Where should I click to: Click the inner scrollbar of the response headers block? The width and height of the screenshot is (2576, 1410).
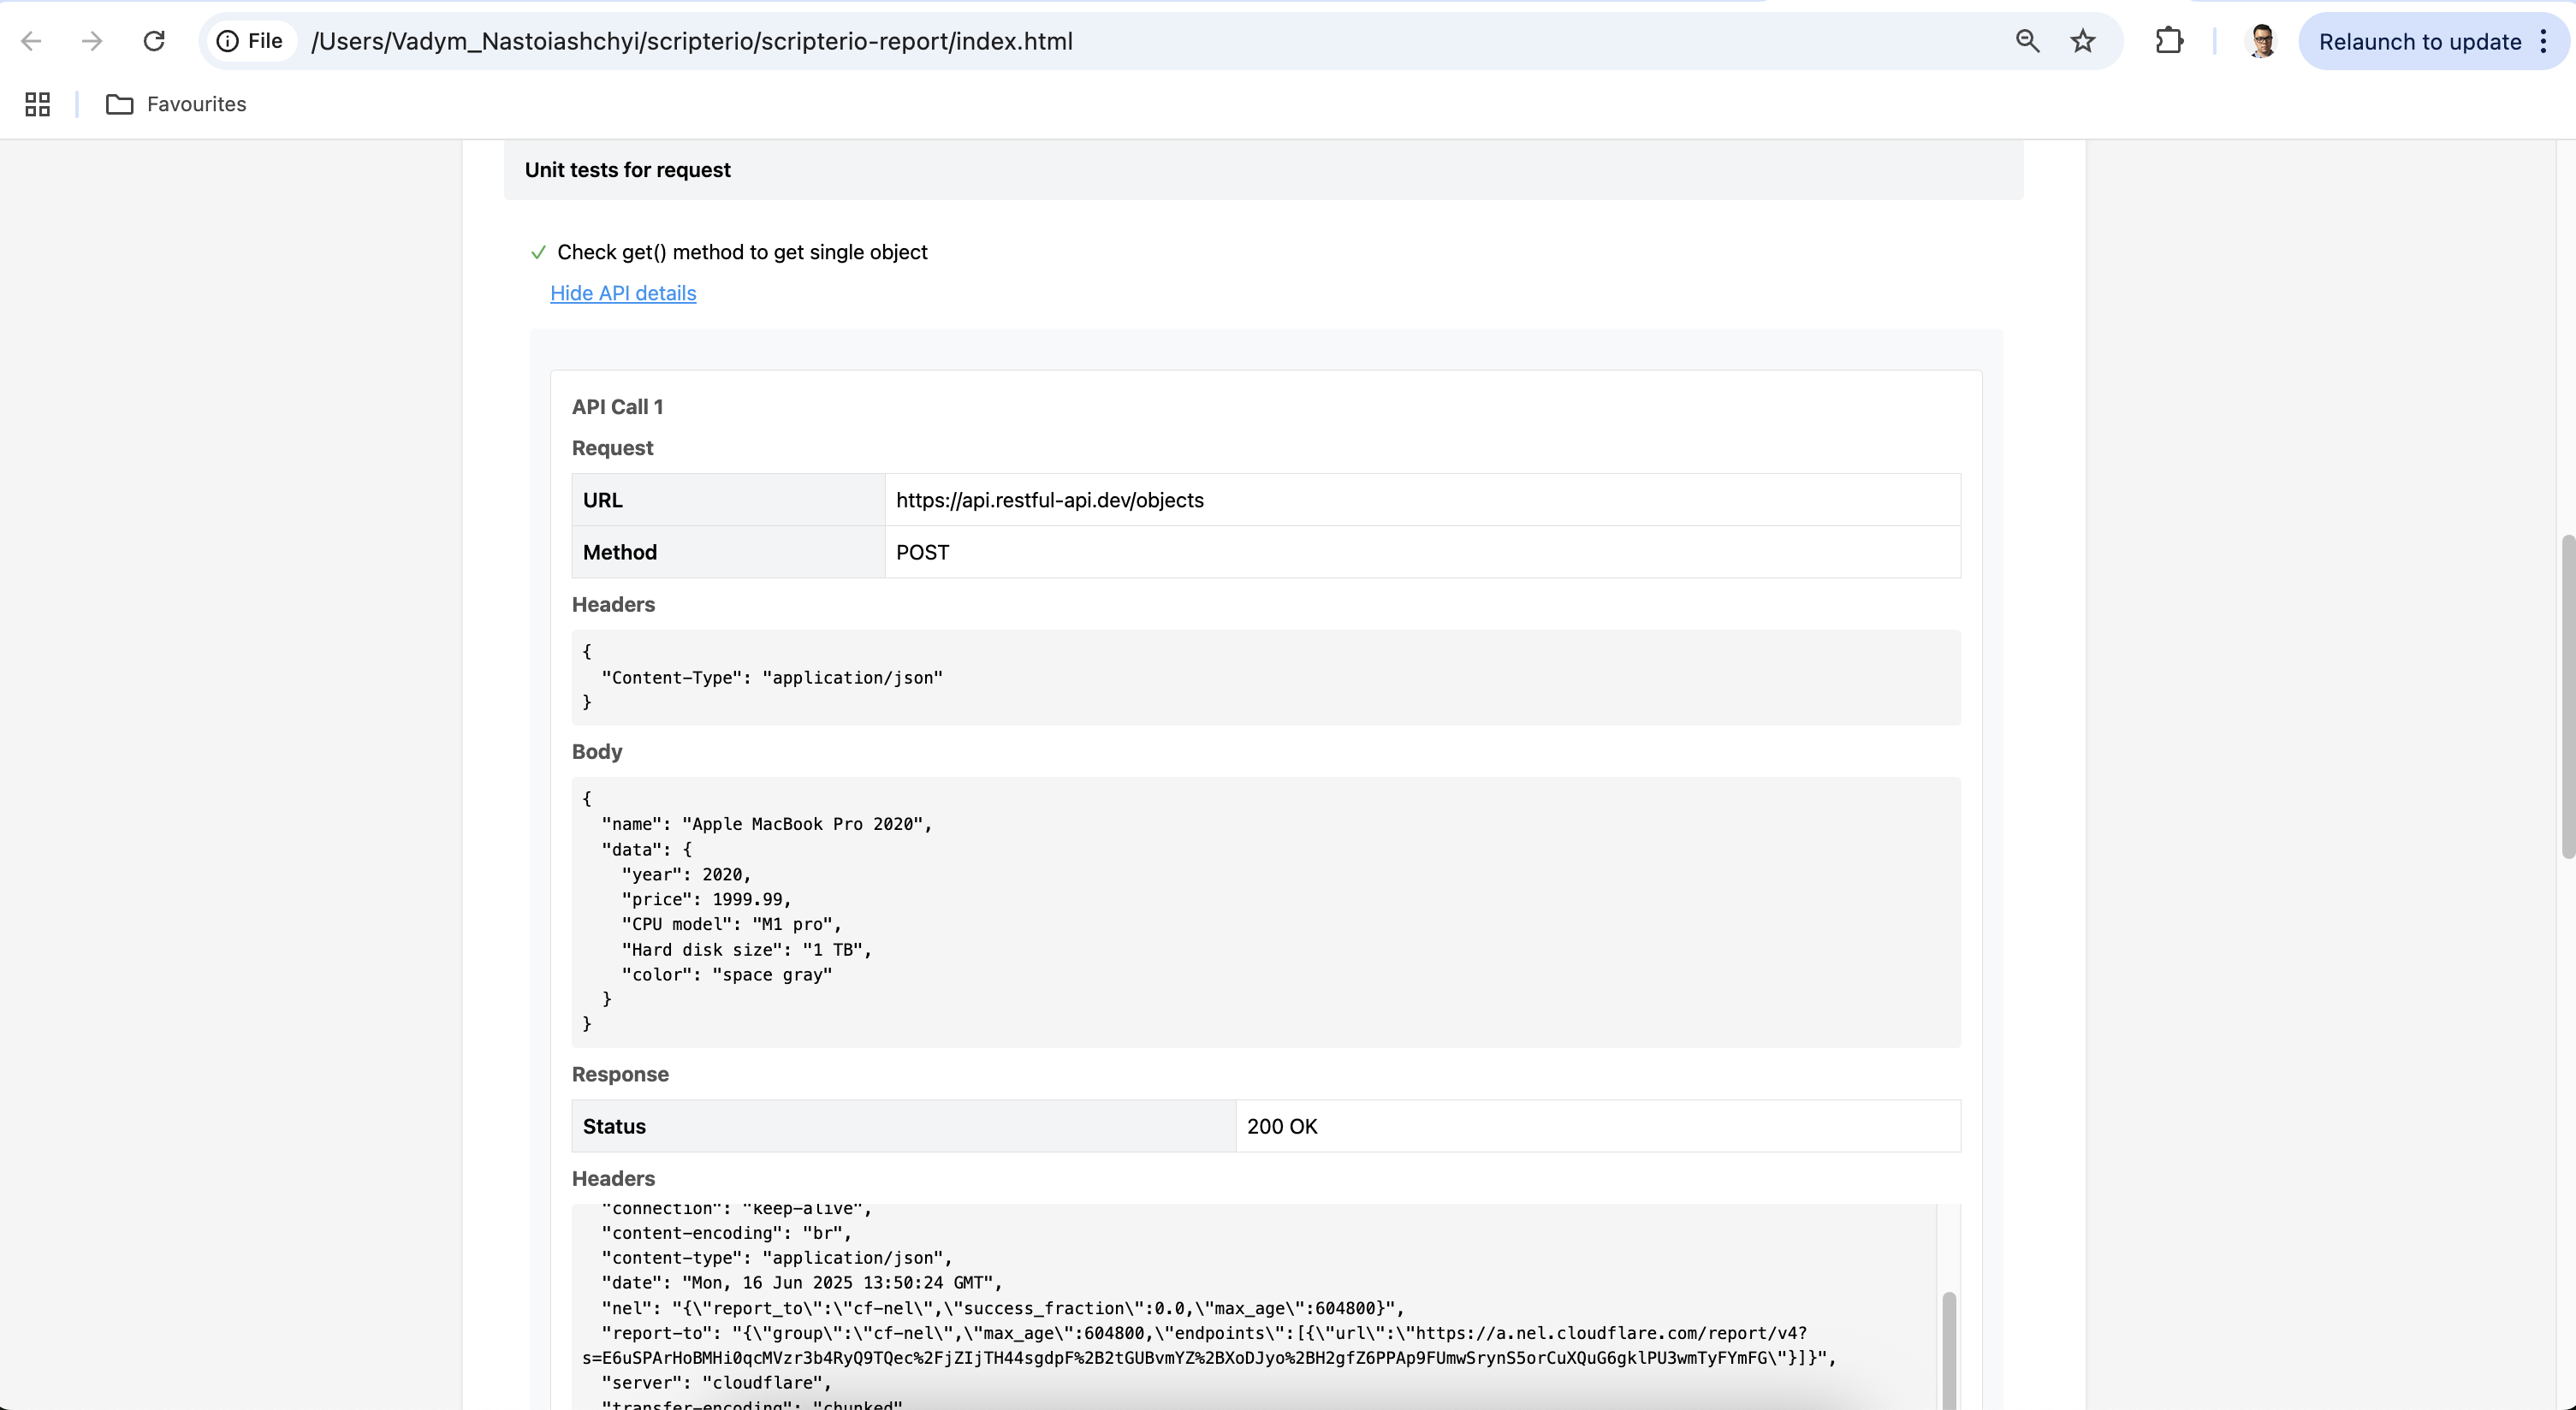1948,1348
